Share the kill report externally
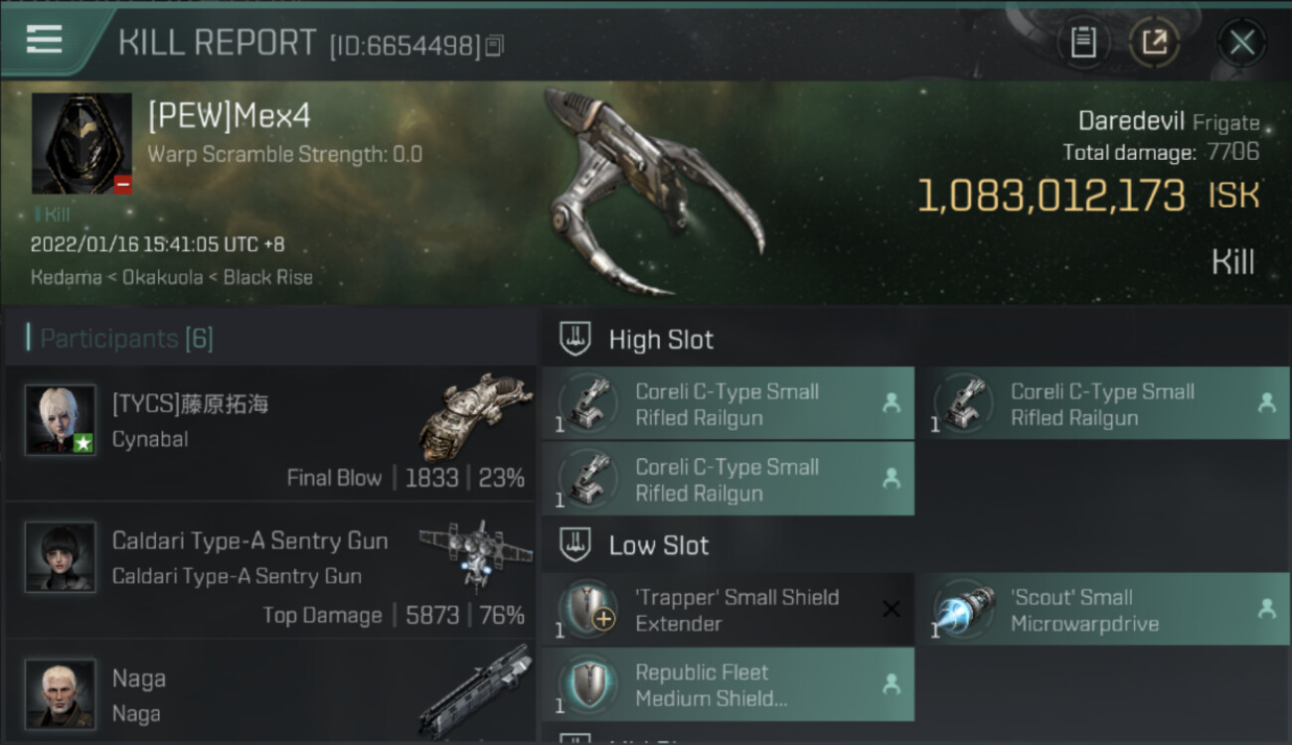This screenshot has height=745, width=1292. pos(1154,42)
